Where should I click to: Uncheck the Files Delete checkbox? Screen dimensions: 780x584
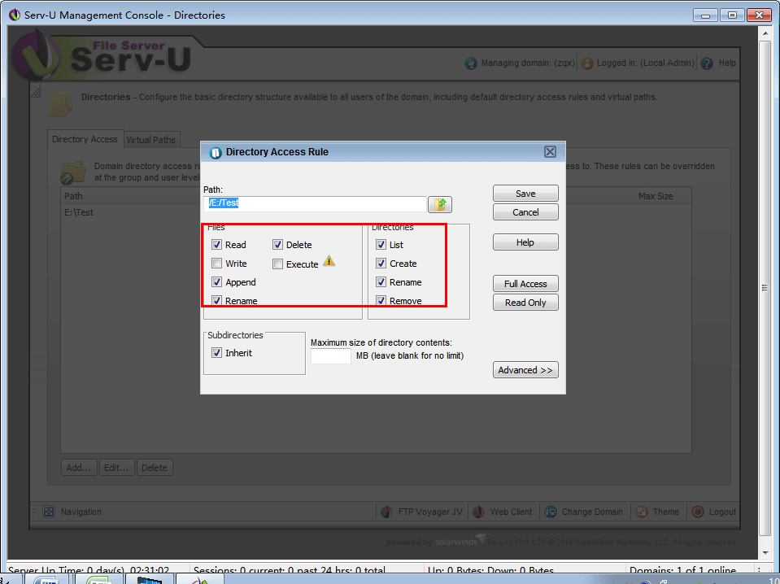click(x=277, y=244)
